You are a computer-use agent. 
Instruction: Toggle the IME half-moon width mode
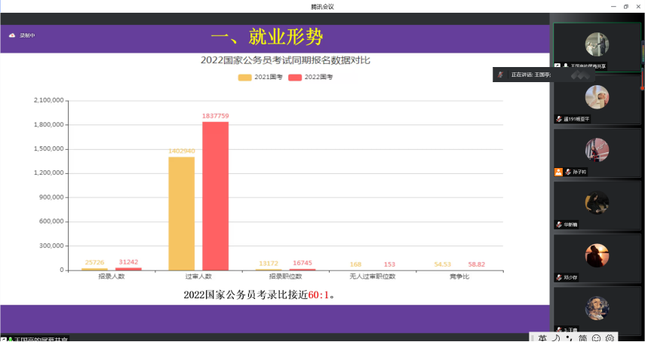coord(557,338)
